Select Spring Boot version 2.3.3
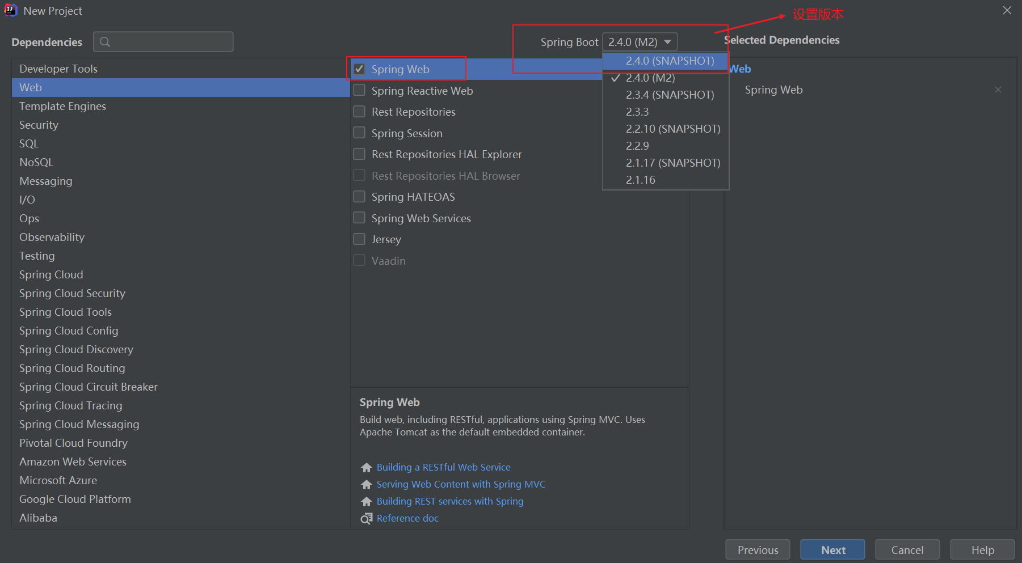Image resolution: width=1022 pixels, height=563 pixels. 665,112
